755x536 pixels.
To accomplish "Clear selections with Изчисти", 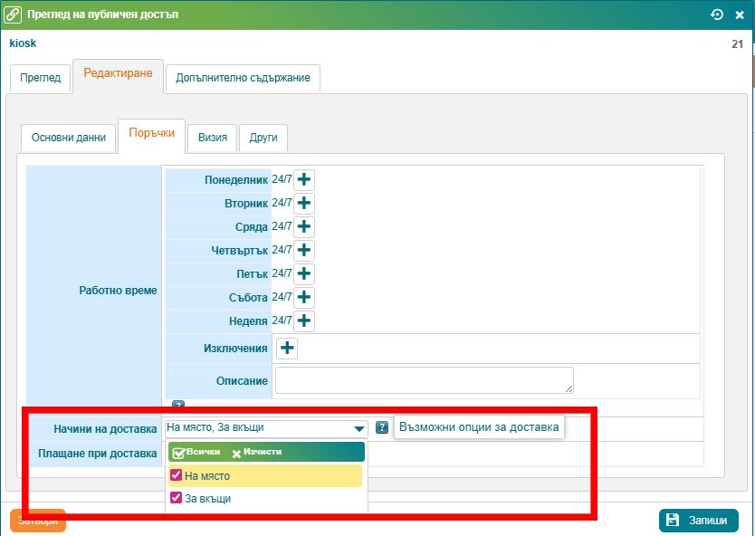I will coord(257,452).
